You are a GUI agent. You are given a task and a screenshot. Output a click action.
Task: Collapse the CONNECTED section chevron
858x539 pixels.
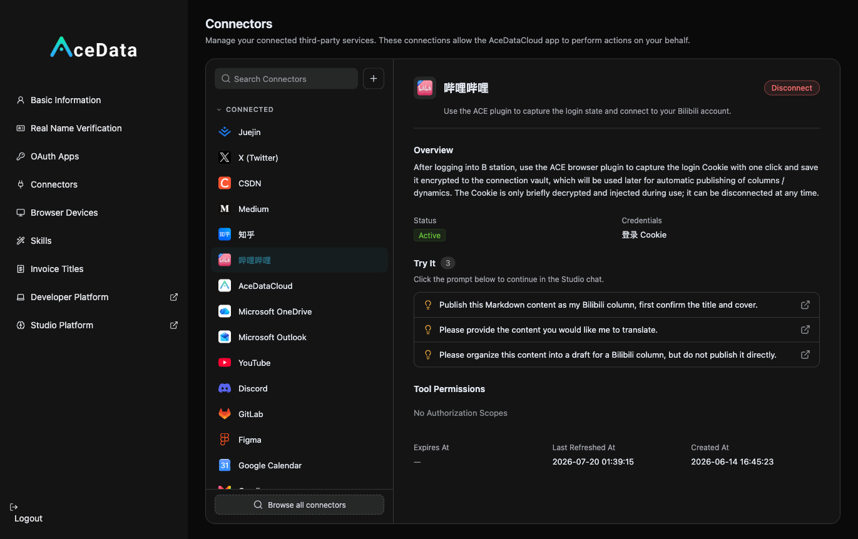pyautogui.click(x=219, y=109)
